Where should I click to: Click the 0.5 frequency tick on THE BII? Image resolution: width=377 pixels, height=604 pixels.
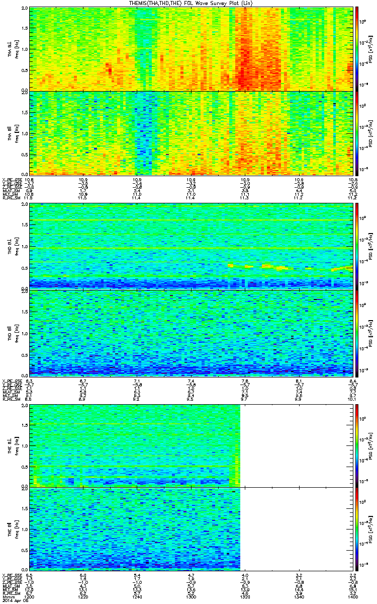[26, 551]
